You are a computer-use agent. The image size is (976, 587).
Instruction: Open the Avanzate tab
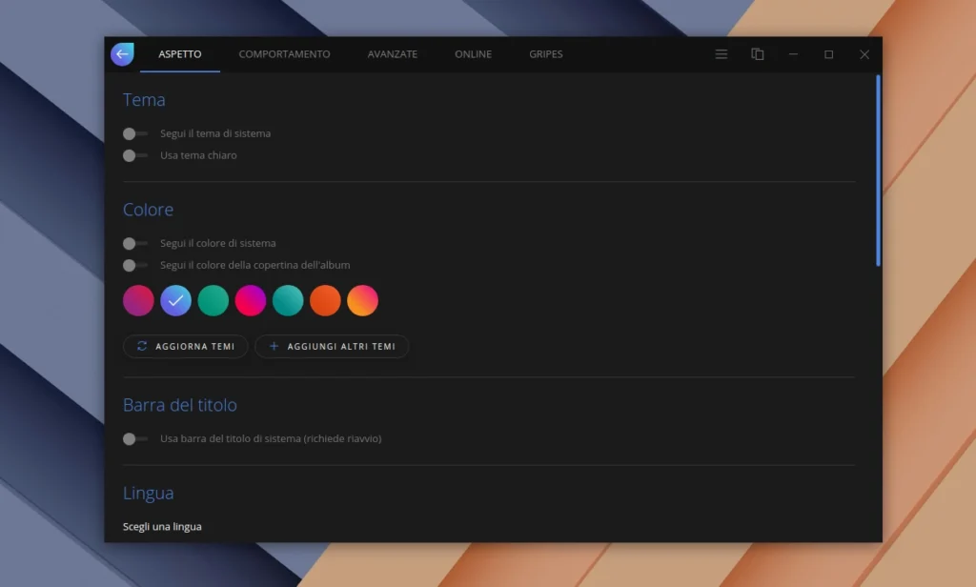393,54
